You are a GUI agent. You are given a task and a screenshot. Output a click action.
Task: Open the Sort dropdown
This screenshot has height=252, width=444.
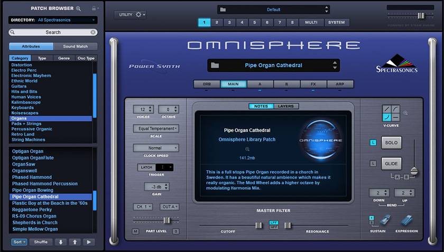19,242
